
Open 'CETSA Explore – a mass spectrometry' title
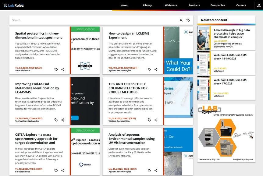tap(36, 139)
